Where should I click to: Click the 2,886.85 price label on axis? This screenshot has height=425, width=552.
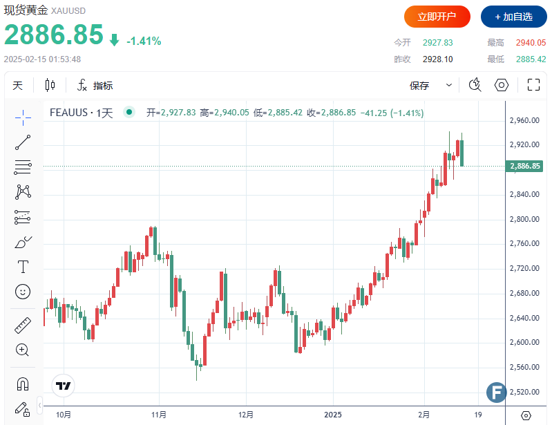525,167
